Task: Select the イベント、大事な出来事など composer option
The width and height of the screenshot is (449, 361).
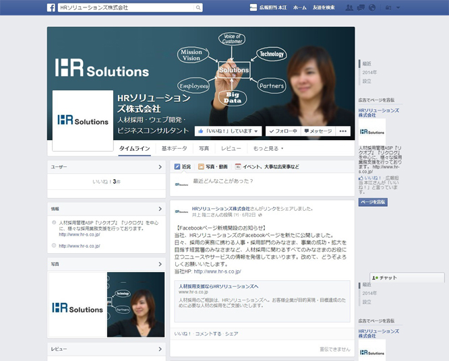Action: click(x=267, y=166)
